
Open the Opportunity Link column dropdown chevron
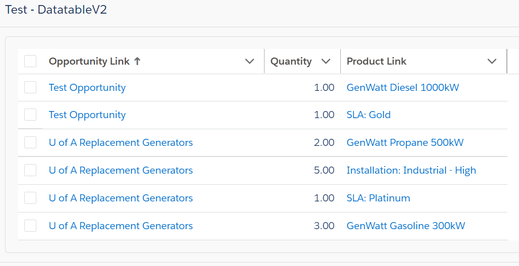[x=249, y=62]
